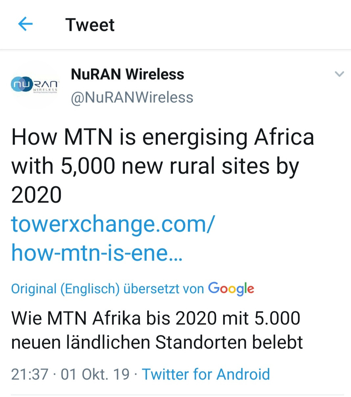Image resolution: width=351 pixels, height=397 pixels.
Task: Click the colorful Google logo
Action: click(231, 289)
